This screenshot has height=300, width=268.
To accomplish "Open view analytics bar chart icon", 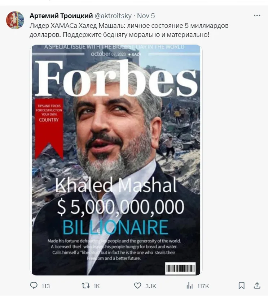I will (x=189, y=286).
